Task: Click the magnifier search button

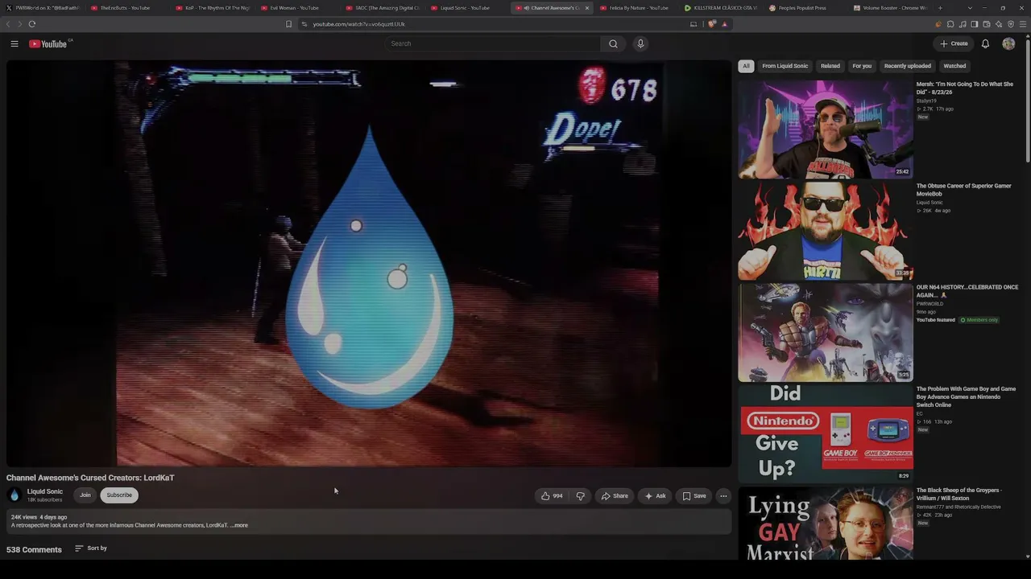Action: (613, 43)
